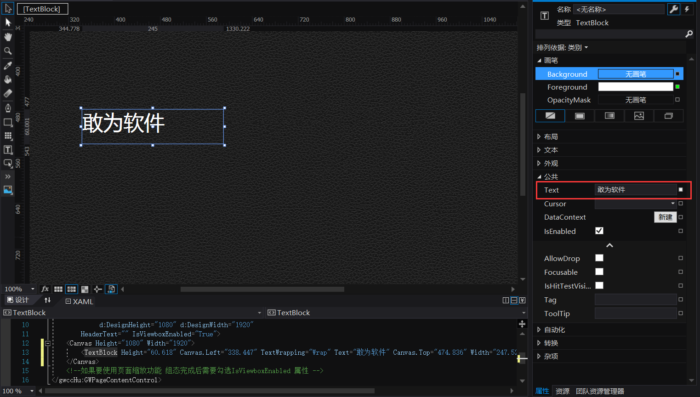Image resolution: width=700 pixels, height=397 pixels.
Task: Pick the Zoom magnifier tool
Action: pyautogui.click(x=8, y=51)
